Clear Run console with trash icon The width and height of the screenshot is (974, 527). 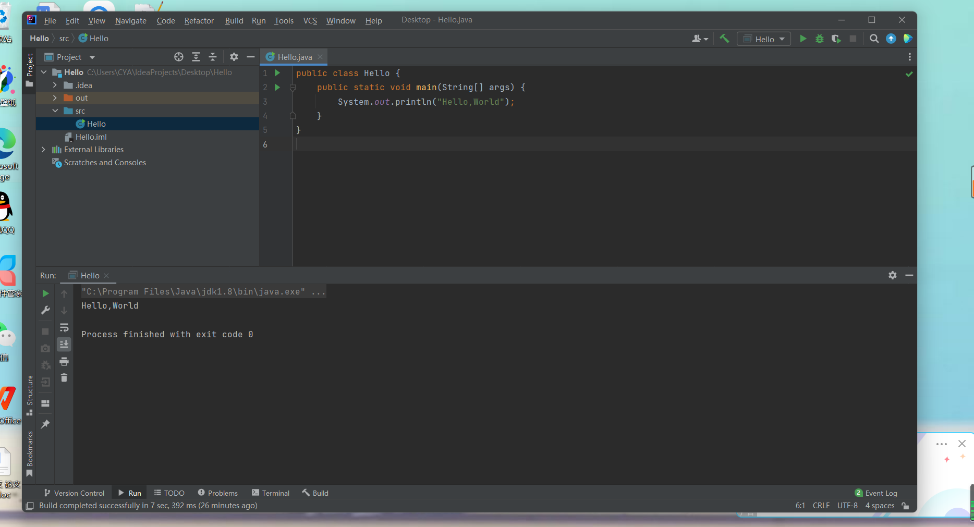click(64, 378)
